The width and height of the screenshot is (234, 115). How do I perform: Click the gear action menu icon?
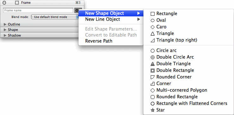tap(77, 10)
